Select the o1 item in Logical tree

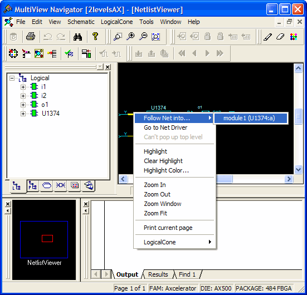click(45, 105)
